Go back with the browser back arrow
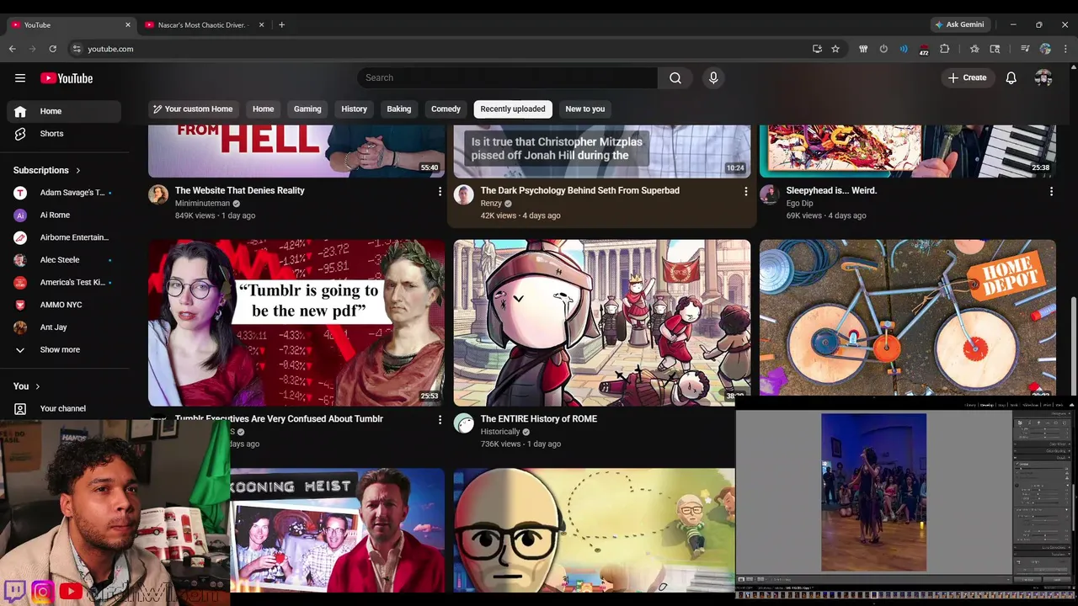Image resolution: width=1078 pixels, height=606 pixels. tap(13, 49)
